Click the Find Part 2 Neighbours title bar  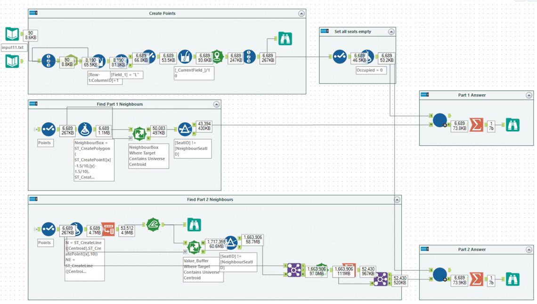(210, 200)
